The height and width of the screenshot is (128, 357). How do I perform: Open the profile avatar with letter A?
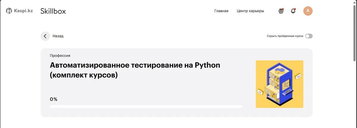point(308,11)
